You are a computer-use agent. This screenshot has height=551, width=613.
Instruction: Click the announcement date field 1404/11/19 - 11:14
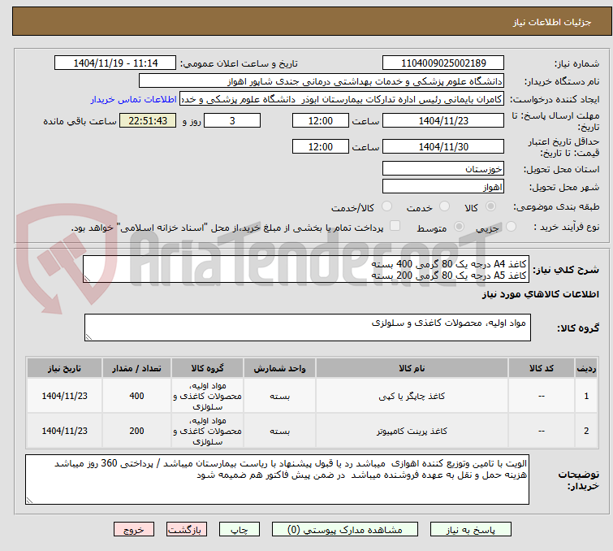tap(115, 63)
